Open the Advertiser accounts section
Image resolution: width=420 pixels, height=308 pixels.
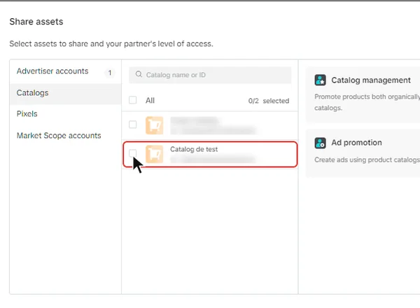point(65,71)
